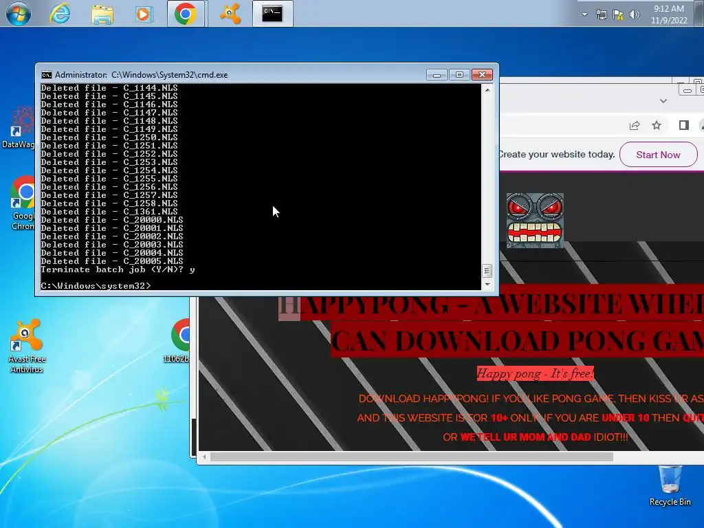
Task: Click cmd scrollbar down arrow
Action: pyautogui.click(x=487, y=284)
